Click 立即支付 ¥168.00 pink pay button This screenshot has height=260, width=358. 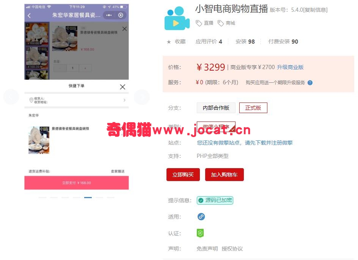(x=77, y=183)
